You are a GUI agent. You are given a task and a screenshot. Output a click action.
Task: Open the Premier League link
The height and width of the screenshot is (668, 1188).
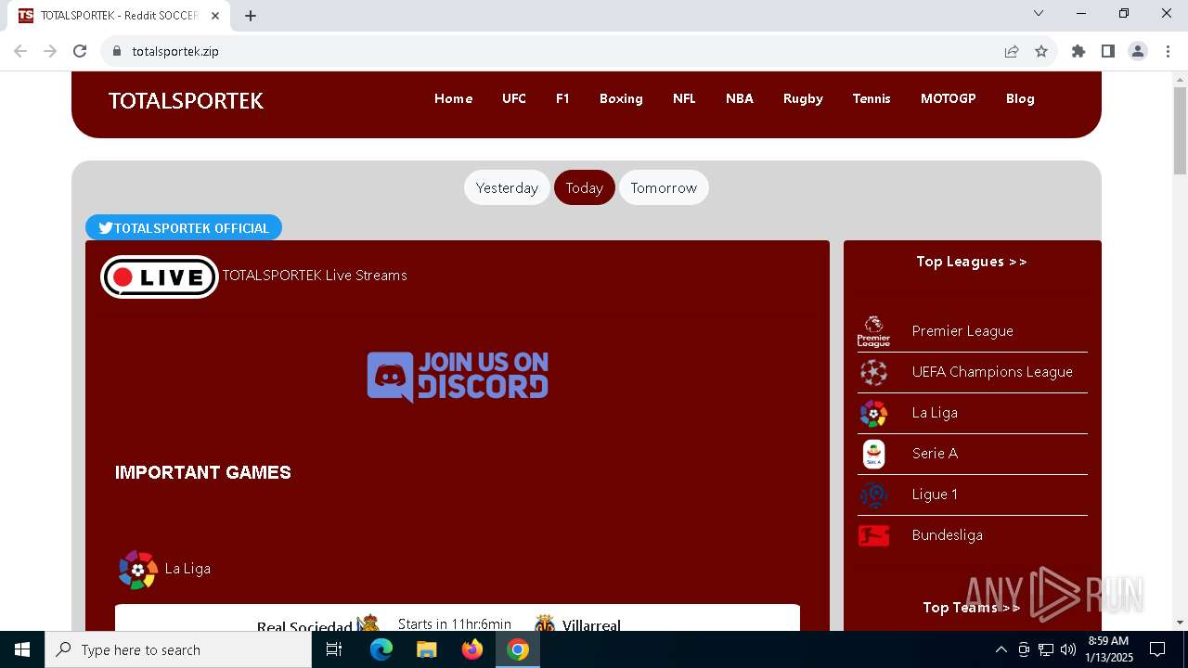[962, 331]
